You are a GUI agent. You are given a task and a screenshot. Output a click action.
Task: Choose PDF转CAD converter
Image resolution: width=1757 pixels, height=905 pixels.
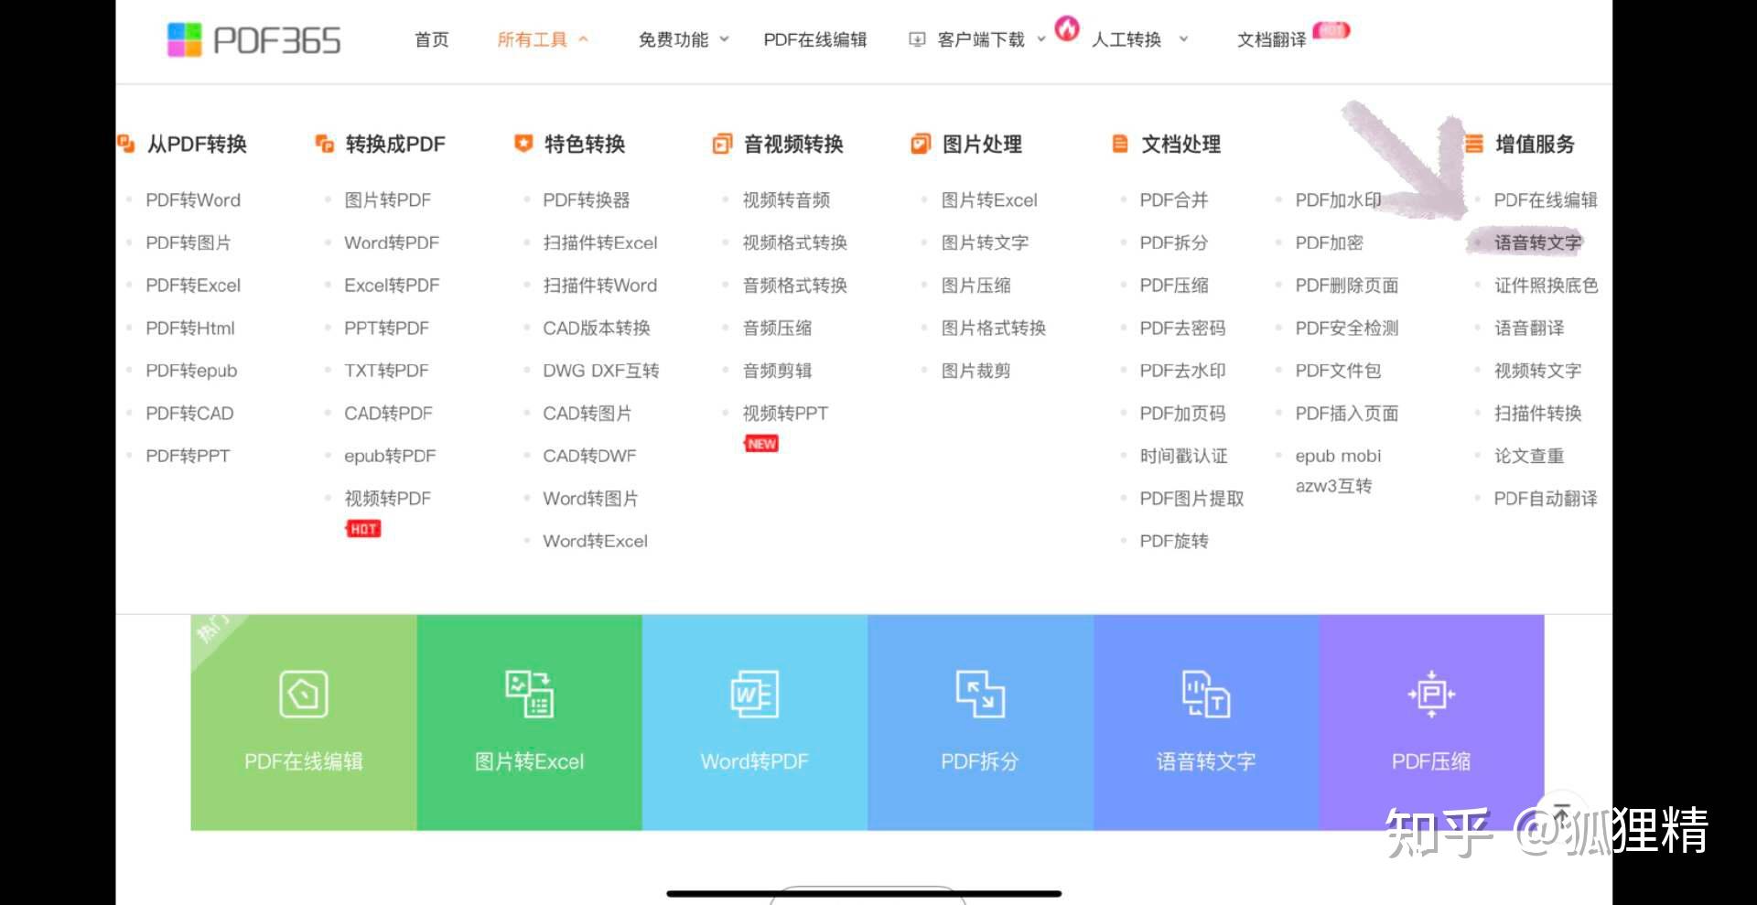pos(189,413)
